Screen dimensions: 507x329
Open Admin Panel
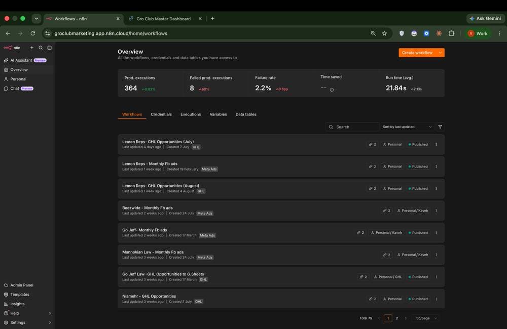(x=27, y=285)
